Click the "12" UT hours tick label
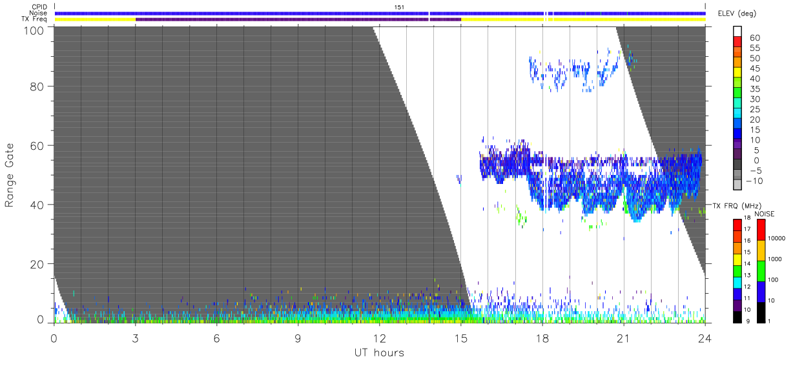793x366 pixels. [380, 338]
